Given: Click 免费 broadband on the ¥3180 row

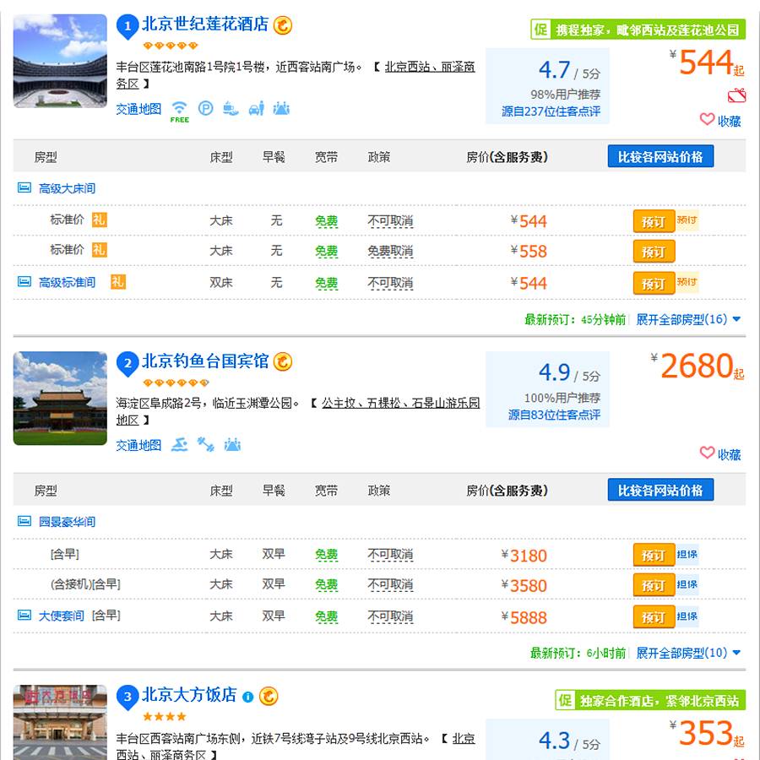Looking at the screenshot, I should (326, 555).
